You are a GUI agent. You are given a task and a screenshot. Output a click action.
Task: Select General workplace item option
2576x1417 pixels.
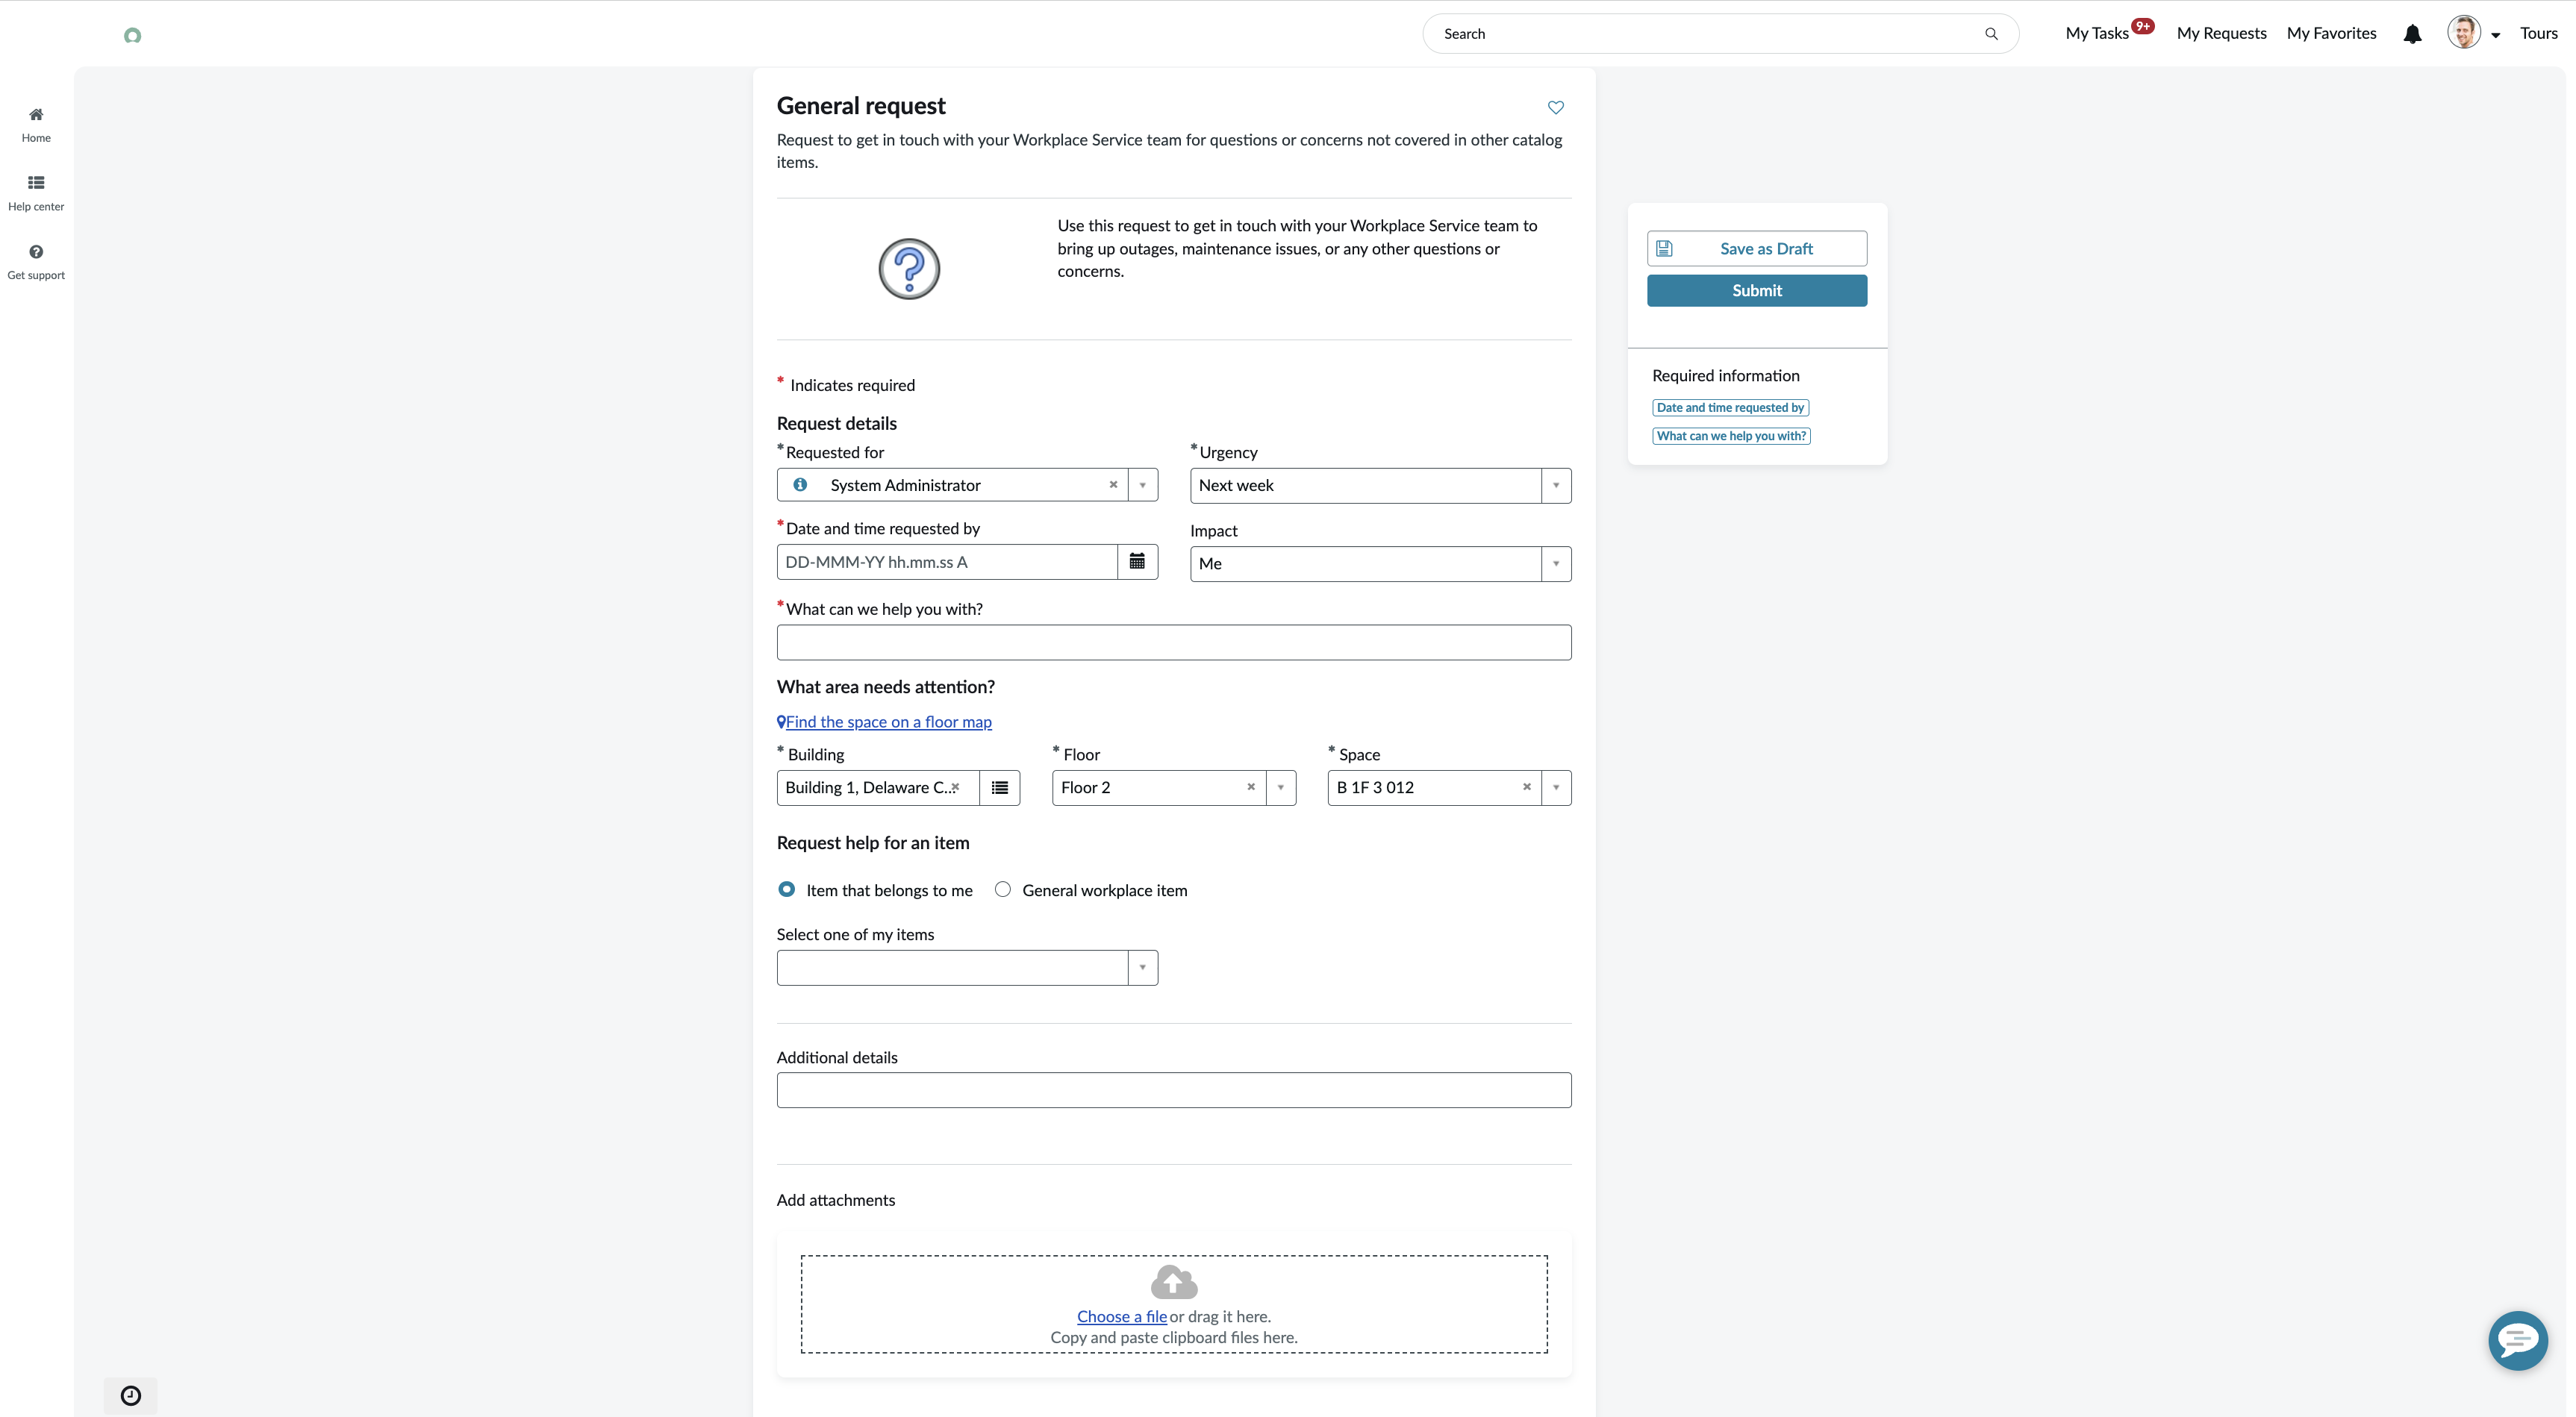[1003, 889]
